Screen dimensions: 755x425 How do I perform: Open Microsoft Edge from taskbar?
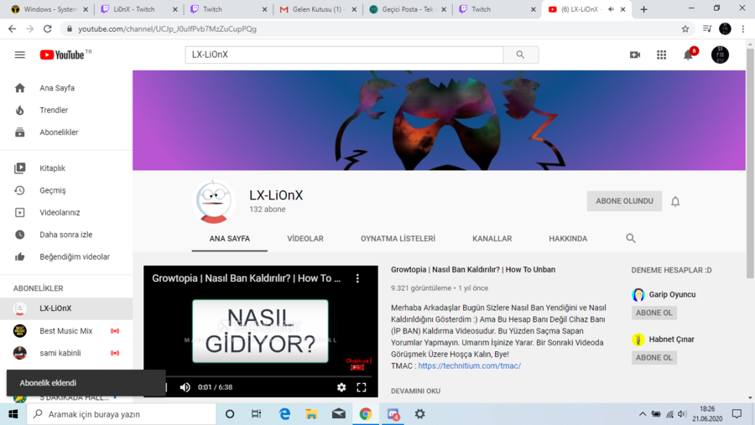click(284, 414)
